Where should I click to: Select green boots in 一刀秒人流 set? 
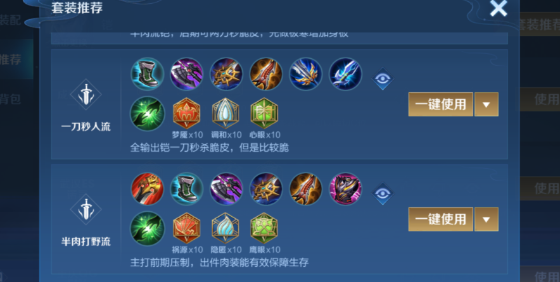pyautogui.click(x=147, y=74)
